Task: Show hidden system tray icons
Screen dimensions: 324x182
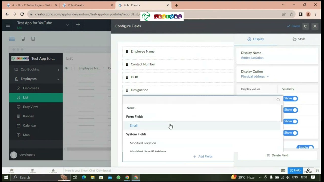Action: [260, 177]
